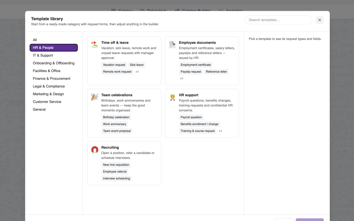
Task: Click the Sick leave tag
Action: coord(137,65)
